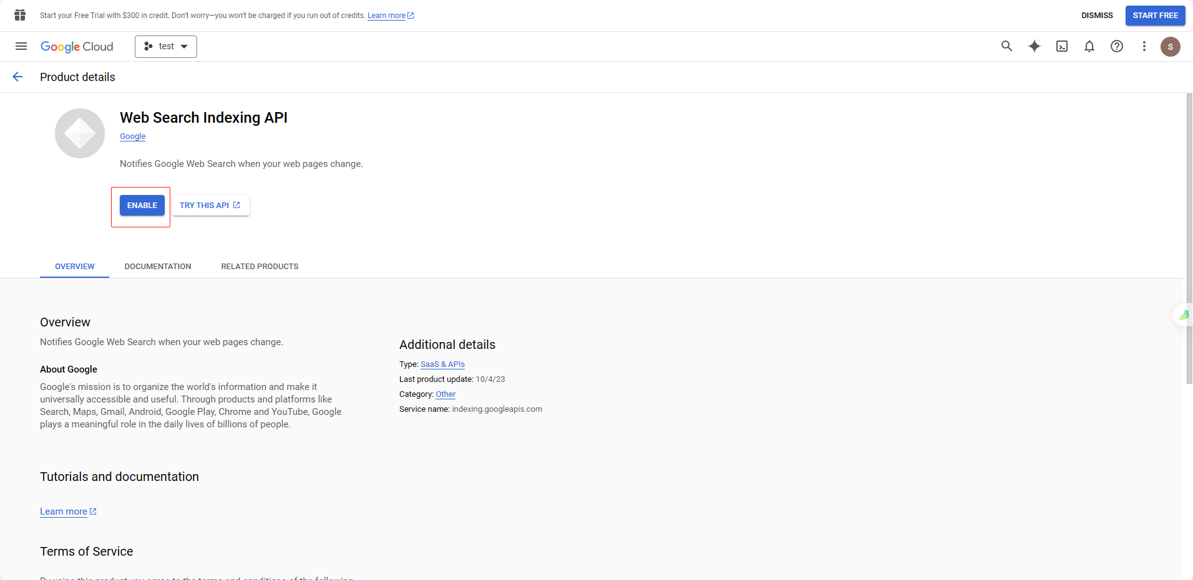Enable the Web Search Indexing API

coord(142,206)
